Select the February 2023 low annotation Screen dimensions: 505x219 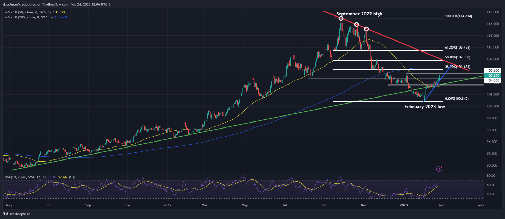(424, 106)
